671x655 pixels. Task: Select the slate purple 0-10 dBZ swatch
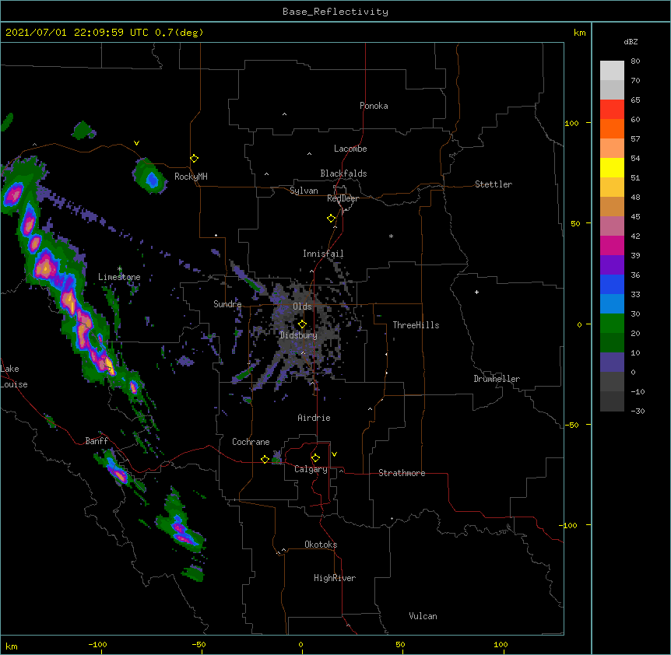coord(612,363)
